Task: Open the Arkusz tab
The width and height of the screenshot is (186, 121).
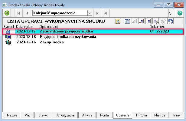Action: [87, 115]
